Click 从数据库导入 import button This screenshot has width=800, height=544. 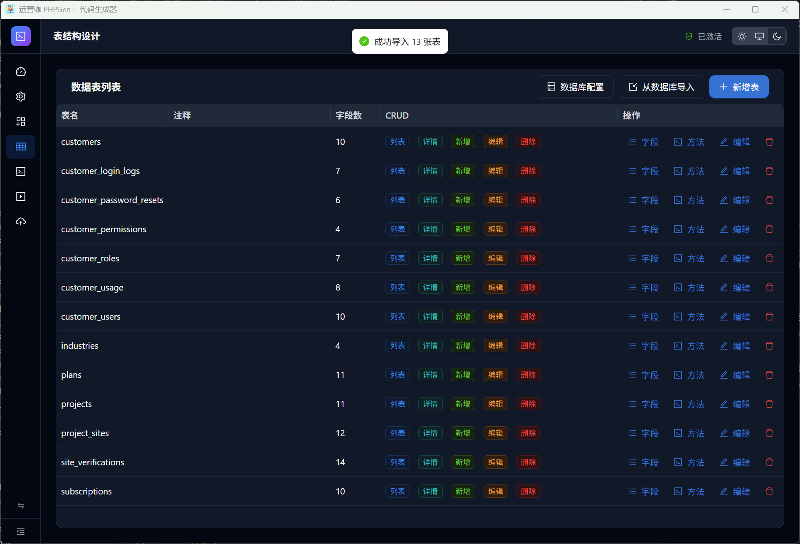[661, 87]
